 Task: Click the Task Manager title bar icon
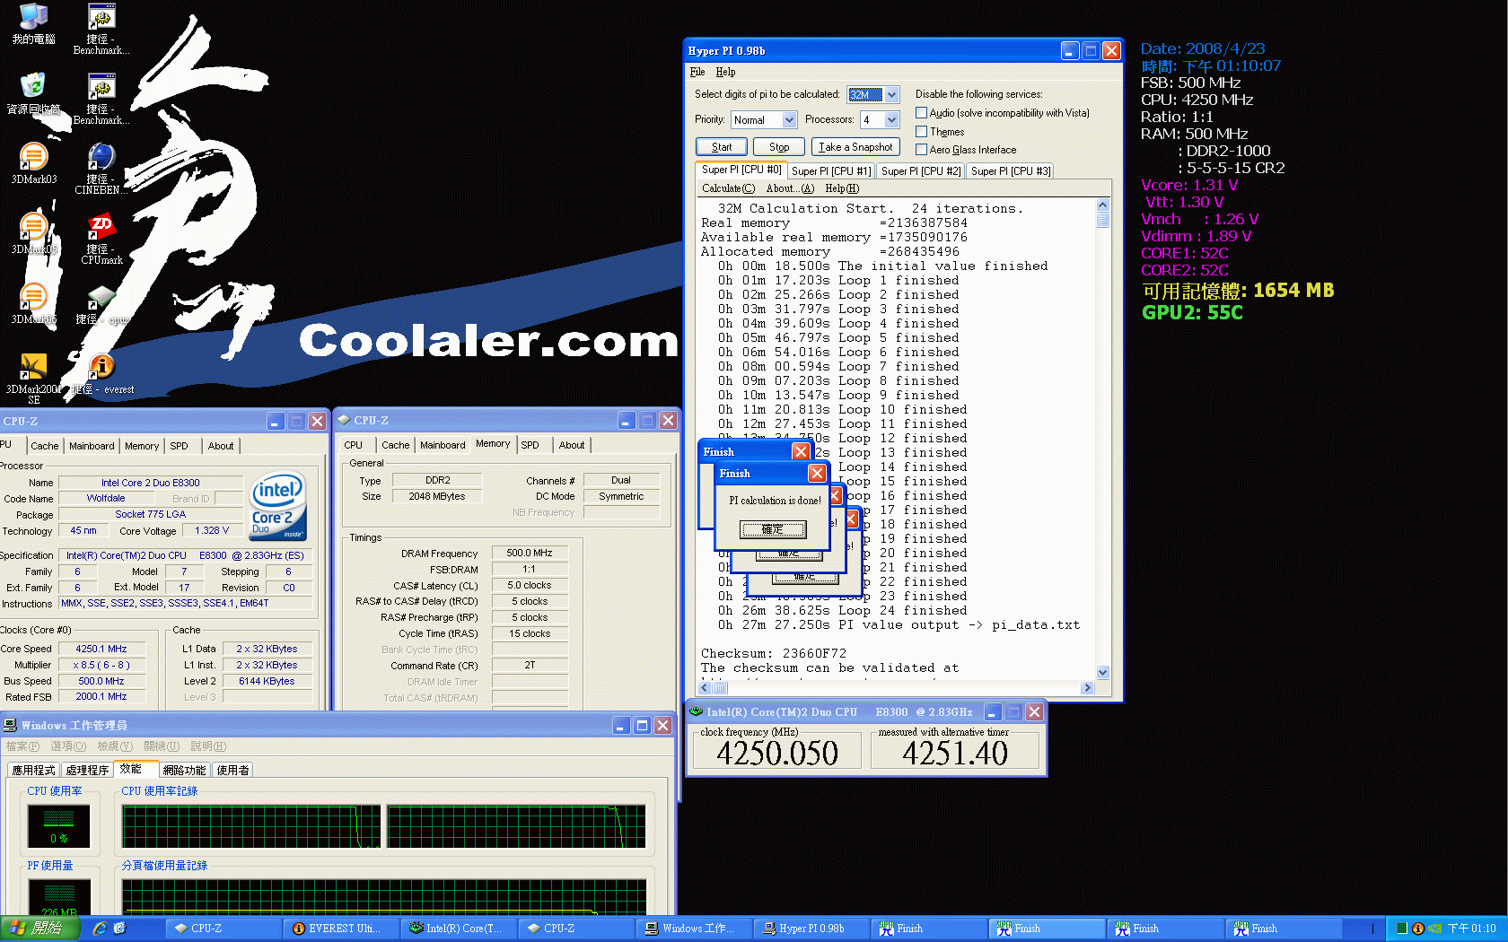point(10,725)
